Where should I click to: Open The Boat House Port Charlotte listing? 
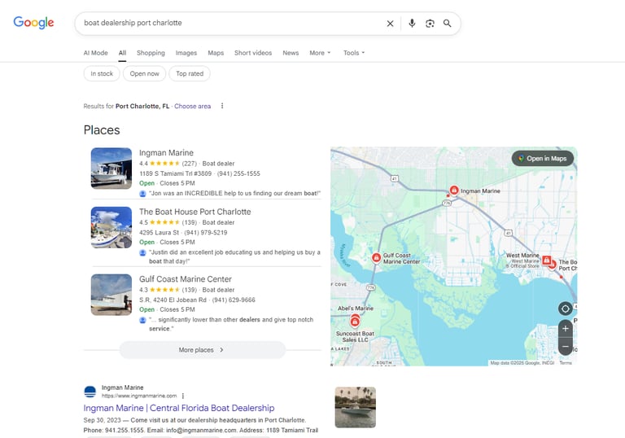(195, 212)
